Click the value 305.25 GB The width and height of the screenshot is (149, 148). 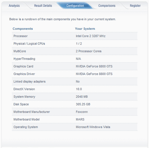(x=83, y=104)
